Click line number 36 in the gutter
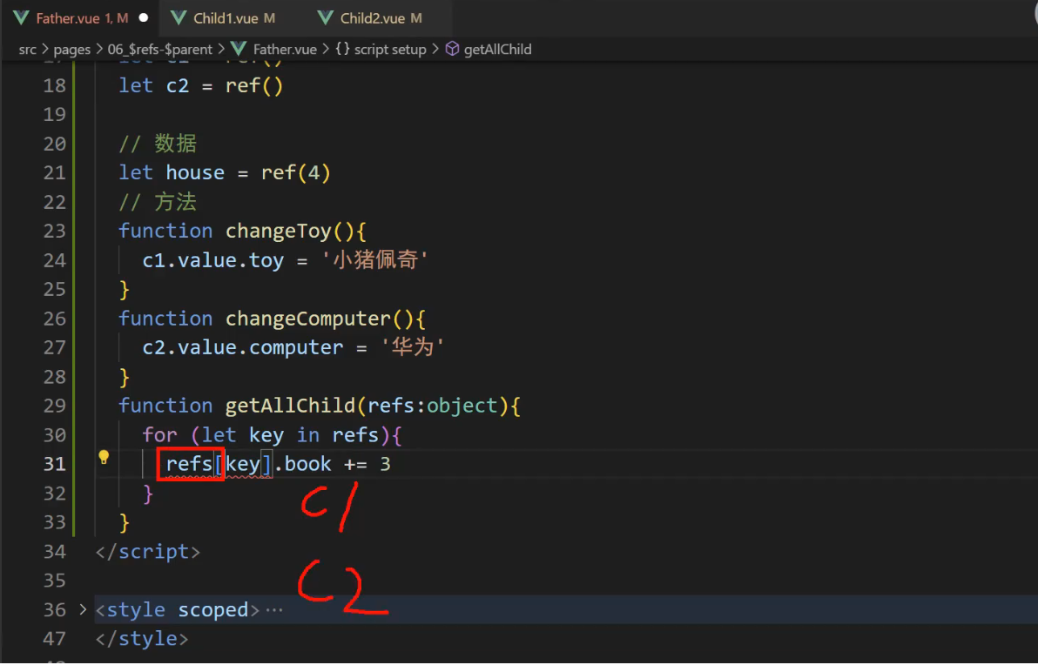Viewport: 1038px width, 665px height. 54,609
